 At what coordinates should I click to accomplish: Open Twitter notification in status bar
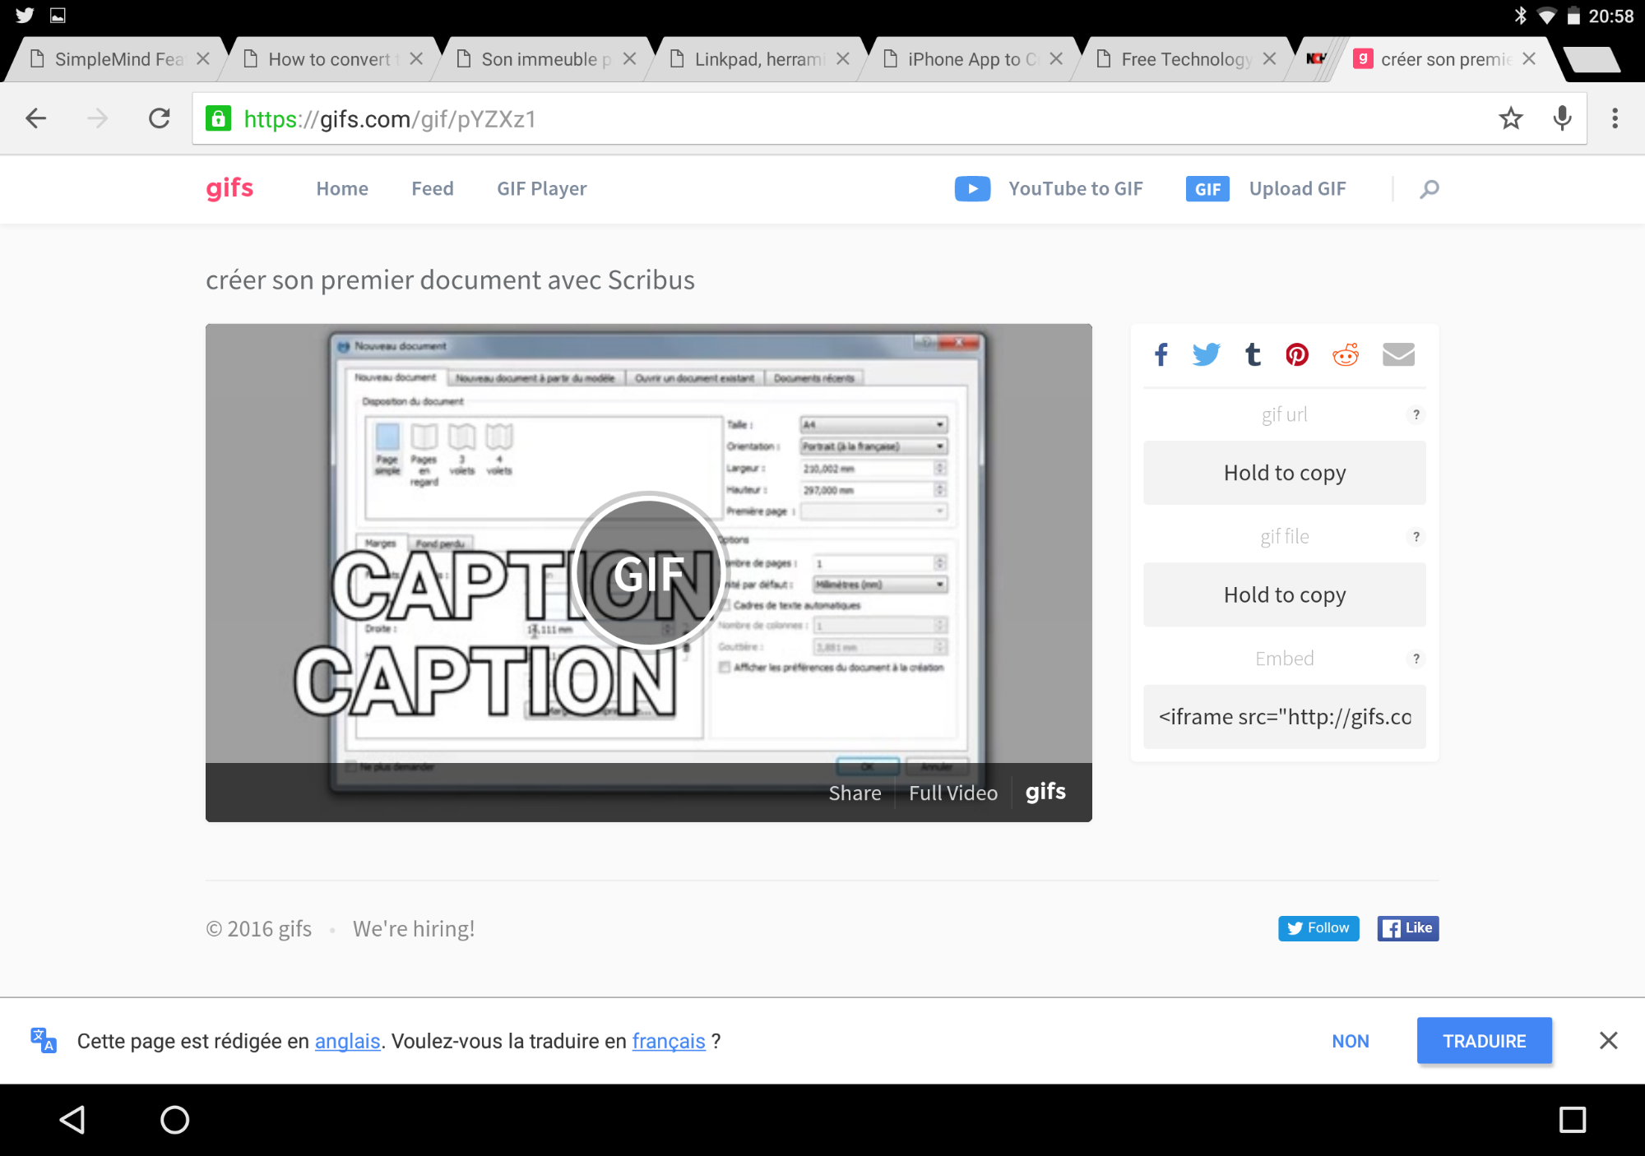[x=25, y=15]
